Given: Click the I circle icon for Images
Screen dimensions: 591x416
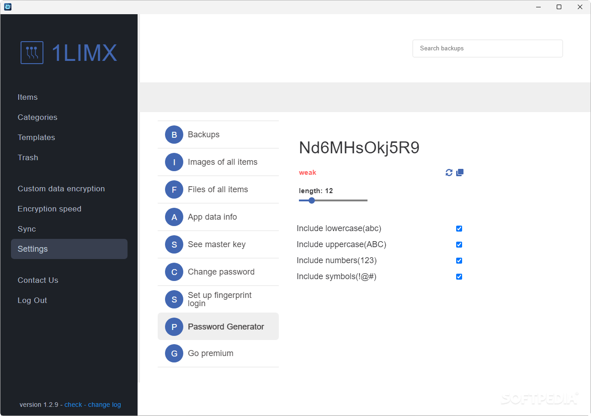Looking at the screenshot, I should (174, 162).
